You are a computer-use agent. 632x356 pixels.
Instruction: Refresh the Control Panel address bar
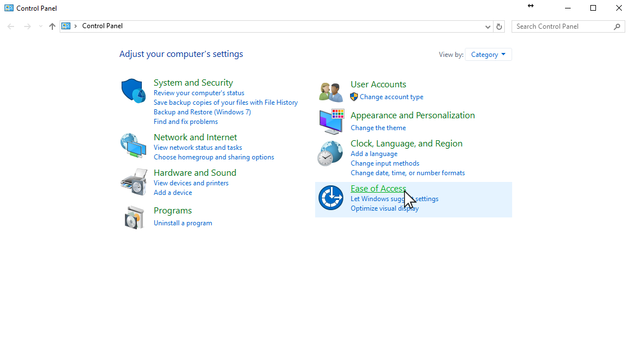pyautogui.click(x=499, y=26)
